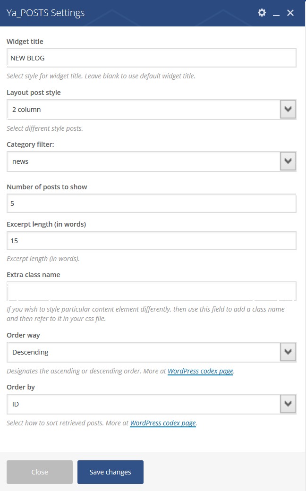Open WordPress codex page link under Order way

tap(200, 371)
